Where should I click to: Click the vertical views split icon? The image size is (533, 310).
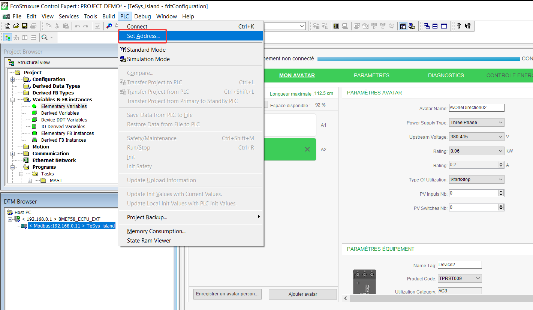point(25,37)
